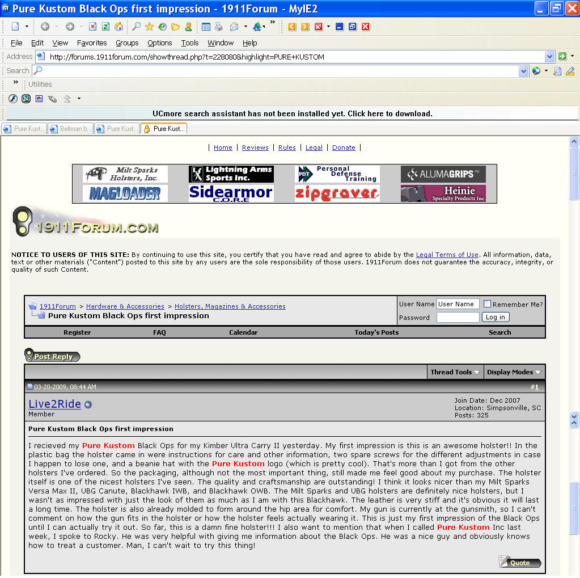Open the folder icon in toolbar
Viewport: 580px width, 578px height.
(x=175, y=27)
